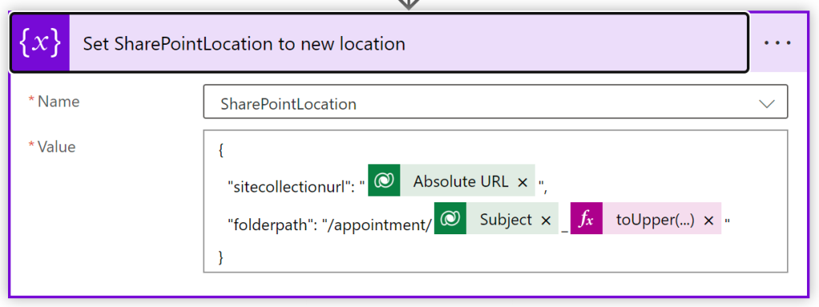
Task: Click the insert-step arrow above the action
Action: 409,4
